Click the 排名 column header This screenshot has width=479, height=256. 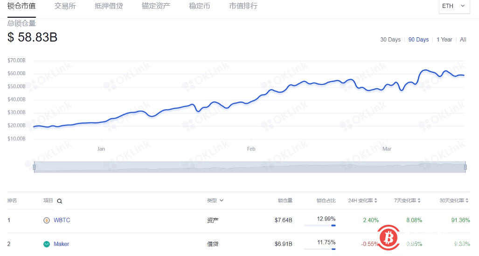click(12, 201)
